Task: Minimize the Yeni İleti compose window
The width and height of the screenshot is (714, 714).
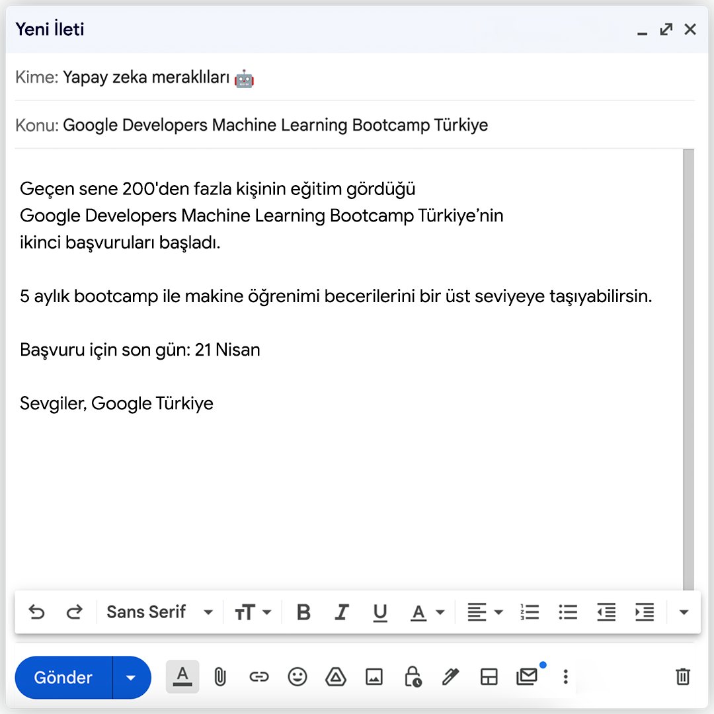Action: [642, 33]
